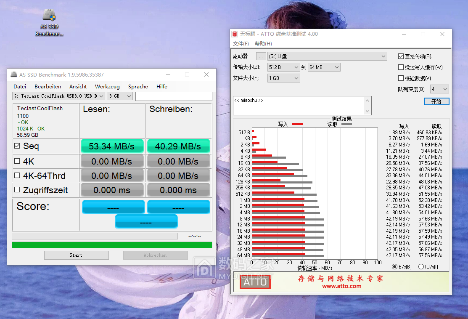
Task: Open the queue depth dropdown
Action: [x=440, y=89]
